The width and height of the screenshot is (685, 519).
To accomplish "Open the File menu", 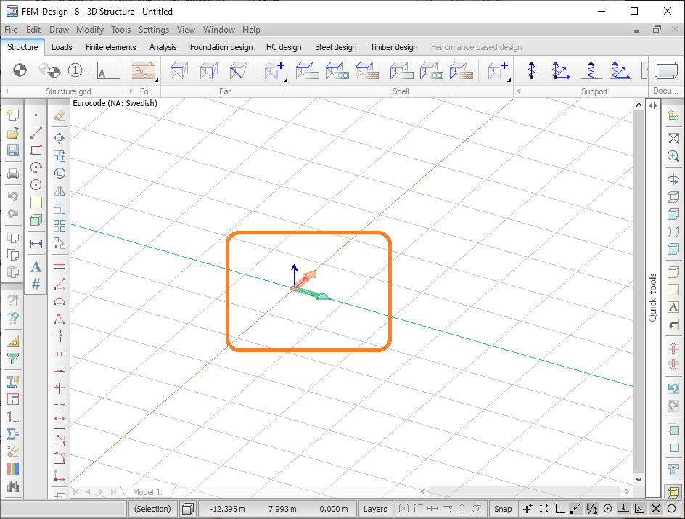I will pos(11,30).
